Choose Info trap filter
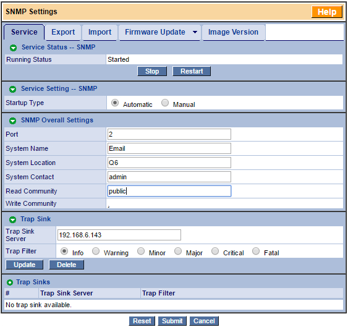 tap(64, 251)
